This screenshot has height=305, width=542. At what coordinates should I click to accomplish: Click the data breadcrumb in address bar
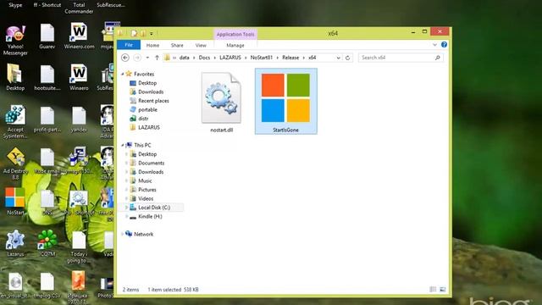pyautogui.click(x=185, y=58)
